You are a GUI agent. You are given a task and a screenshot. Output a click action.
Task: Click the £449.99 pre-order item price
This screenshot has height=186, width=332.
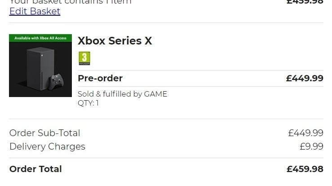pos(305,78)
